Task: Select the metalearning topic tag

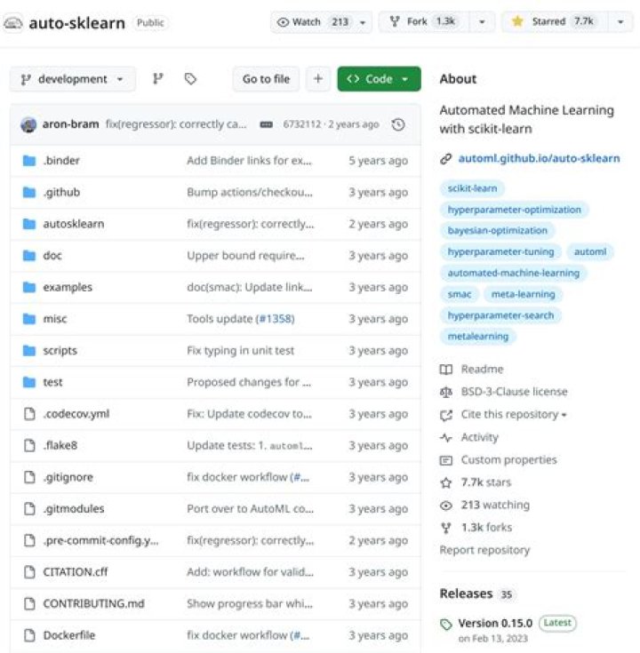Action: point(478,336)
